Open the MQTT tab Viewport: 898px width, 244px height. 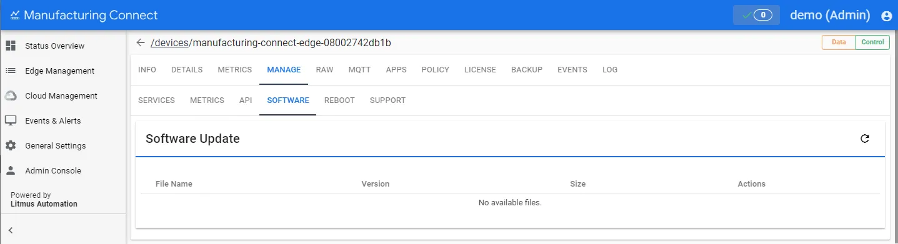click(x=360, y=70)
